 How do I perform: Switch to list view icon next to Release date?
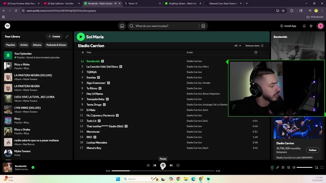(262, 46)
